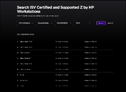Click Windows 10 (64-bit) in ZBook Fury G11 row

pos(62,53)
